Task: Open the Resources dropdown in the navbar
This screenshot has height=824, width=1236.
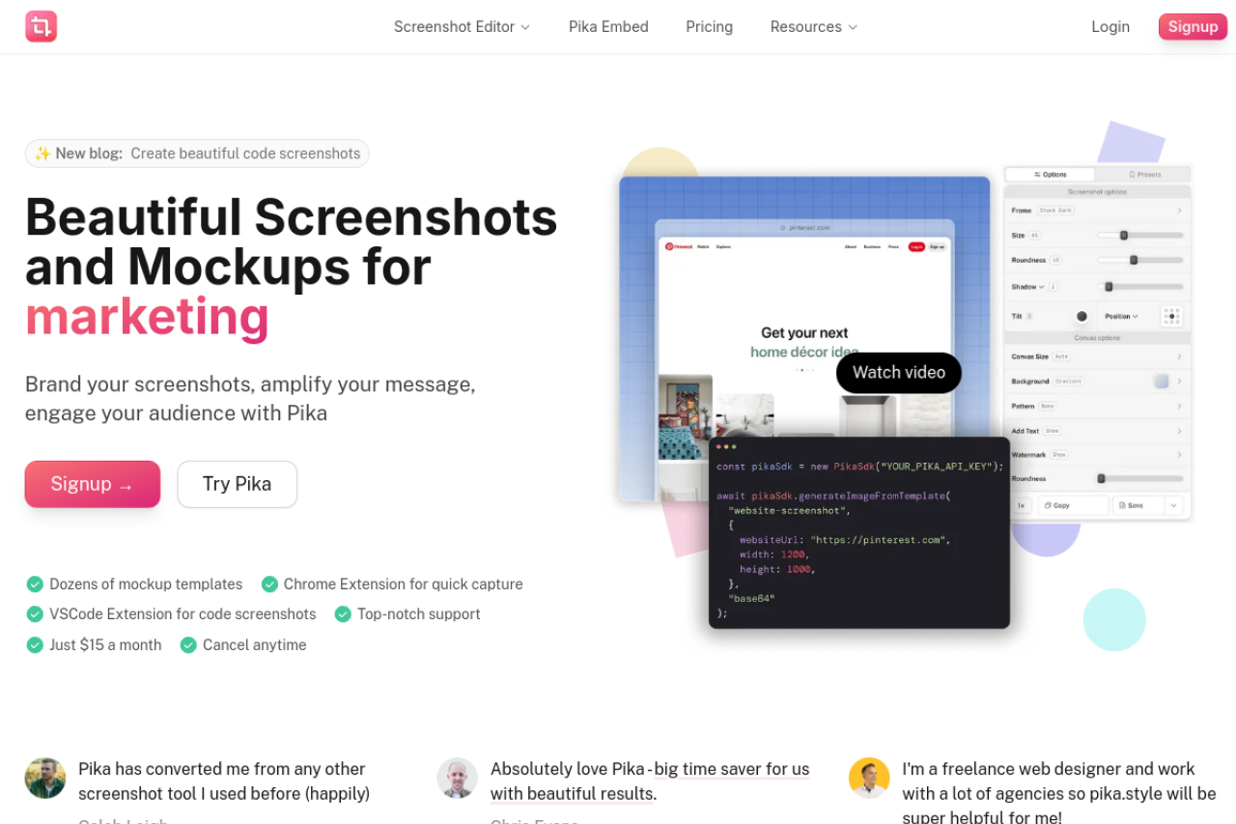Action: coord(813,27)
